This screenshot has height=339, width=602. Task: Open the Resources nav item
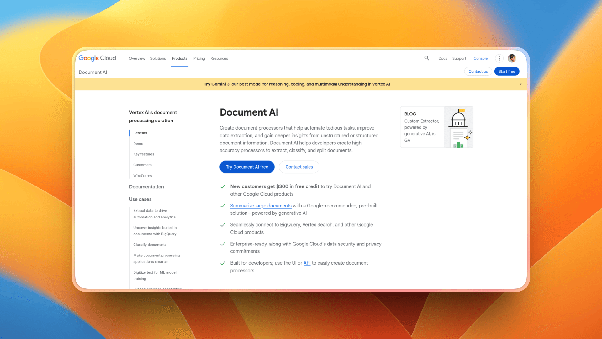coord(219,58)
